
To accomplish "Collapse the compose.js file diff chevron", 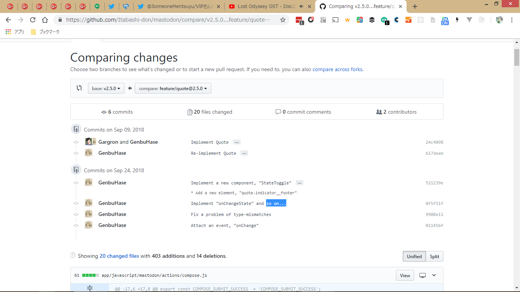I will (434, 275).
